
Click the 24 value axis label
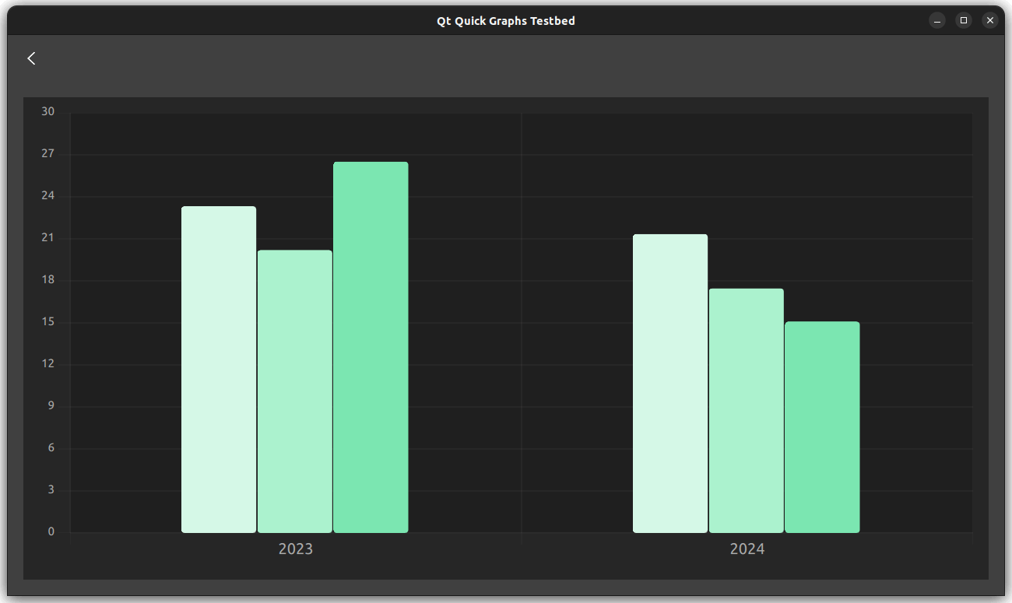click(48, 196)
